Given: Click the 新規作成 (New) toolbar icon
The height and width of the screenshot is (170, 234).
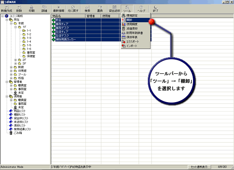Looking at the screenshot, I should (x=7, y=9).
